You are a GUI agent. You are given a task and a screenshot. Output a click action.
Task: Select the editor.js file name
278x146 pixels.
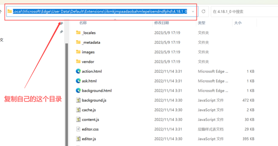[x=89, y=139]
